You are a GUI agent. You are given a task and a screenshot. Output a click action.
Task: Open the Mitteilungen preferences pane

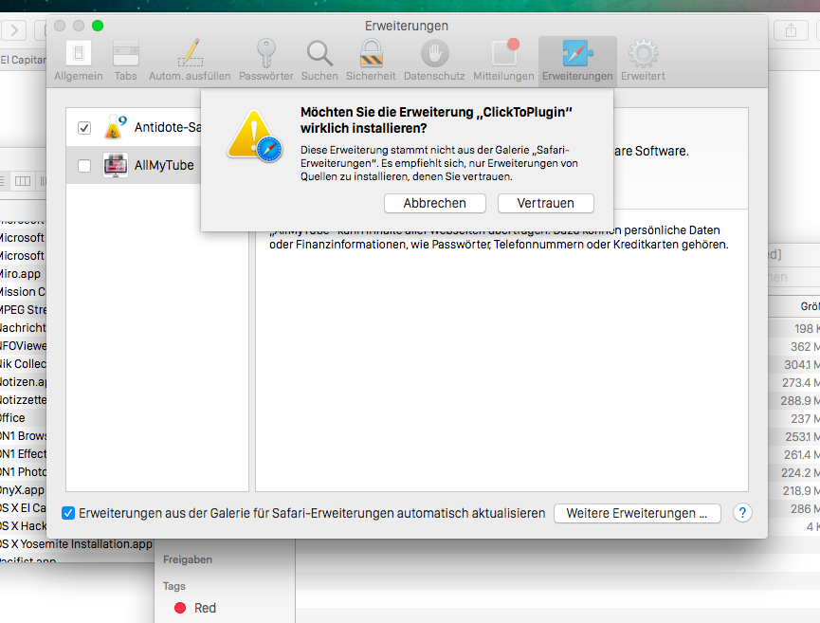[503, 61]
